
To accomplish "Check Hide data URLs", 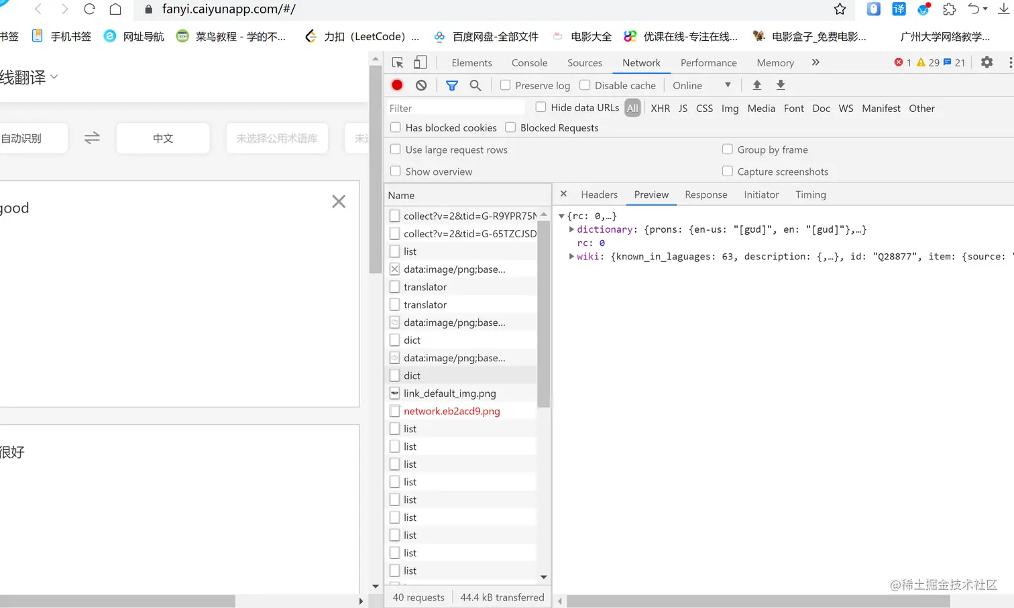I will tap(541, 107).
